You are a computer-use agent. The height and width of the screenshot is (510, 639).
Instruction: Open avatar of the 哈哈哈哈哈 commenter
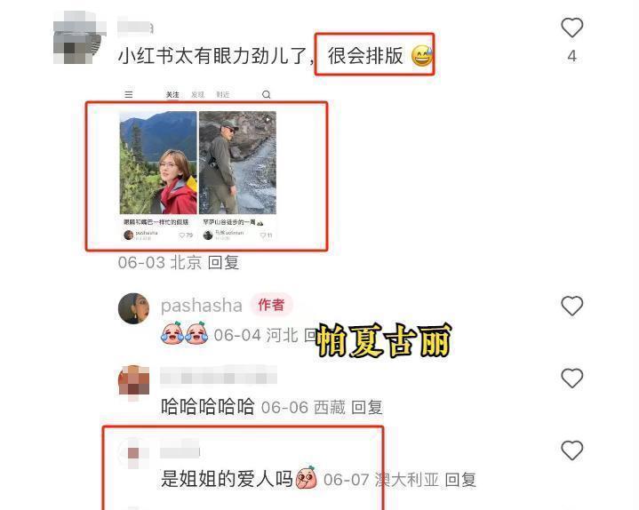(133, 382)
